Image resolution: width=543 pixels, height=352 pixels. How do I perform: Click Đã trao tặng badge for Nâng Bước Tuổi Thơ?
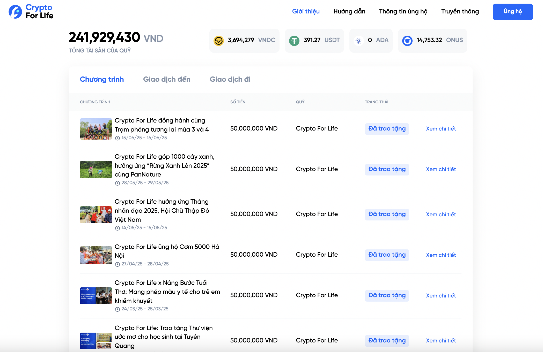387,296
